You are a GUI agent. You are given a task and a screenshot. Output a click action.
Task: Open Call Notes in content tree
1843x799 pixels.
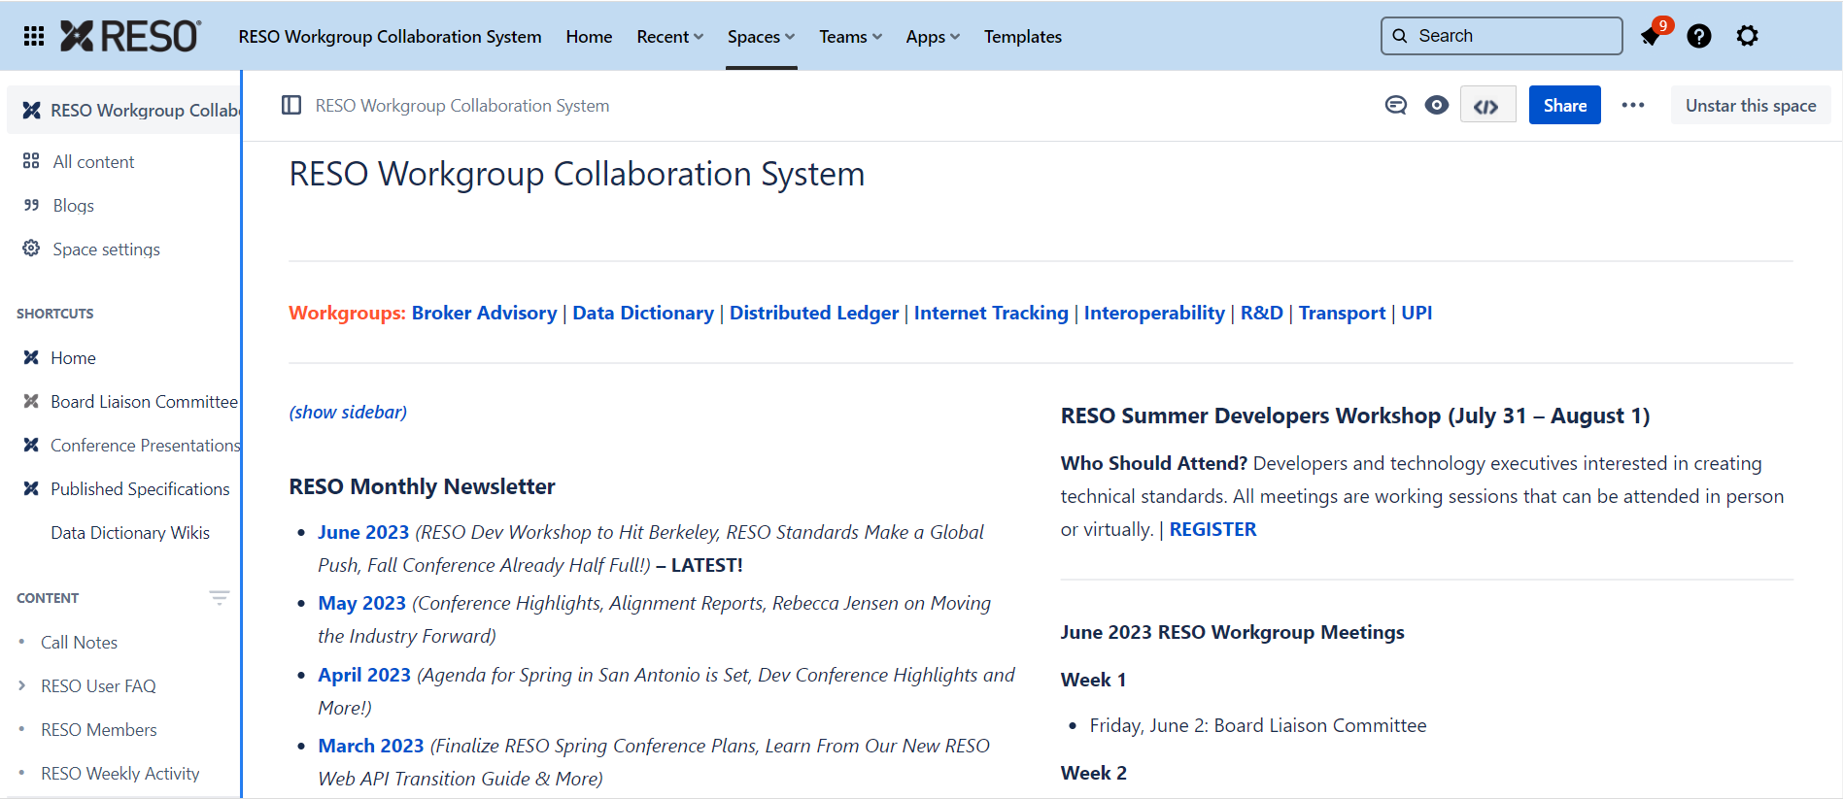(x=79, y=642)
